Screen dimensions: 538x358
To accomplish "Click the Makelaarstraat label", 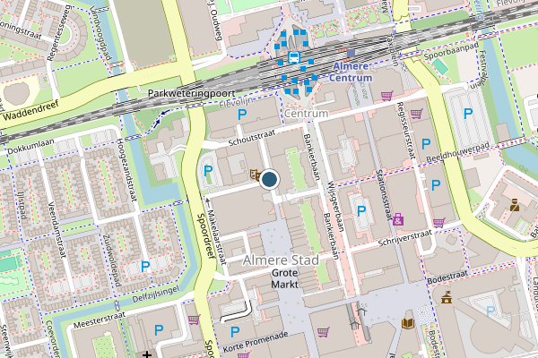I will click(216, 237).
